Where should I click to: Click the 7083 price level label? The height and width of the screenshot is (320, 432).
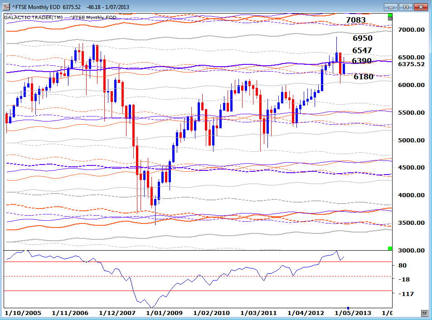coord(356,20)
